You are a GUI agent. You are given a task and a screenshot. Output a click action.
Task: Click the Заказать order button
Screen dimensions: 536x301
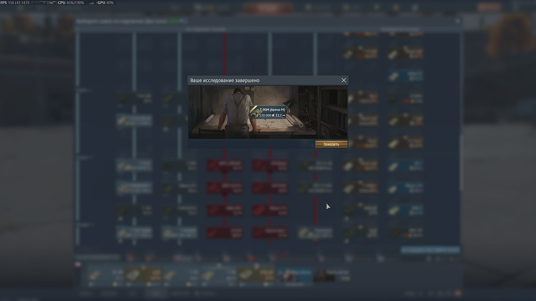331,144
